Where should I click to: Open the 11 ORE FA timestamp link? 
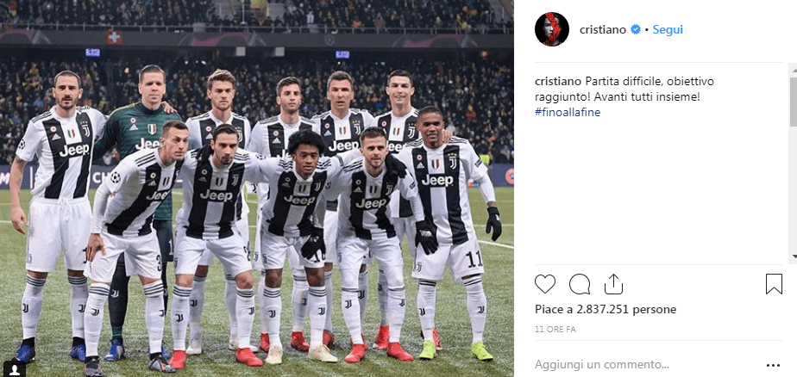coord(555,330)
